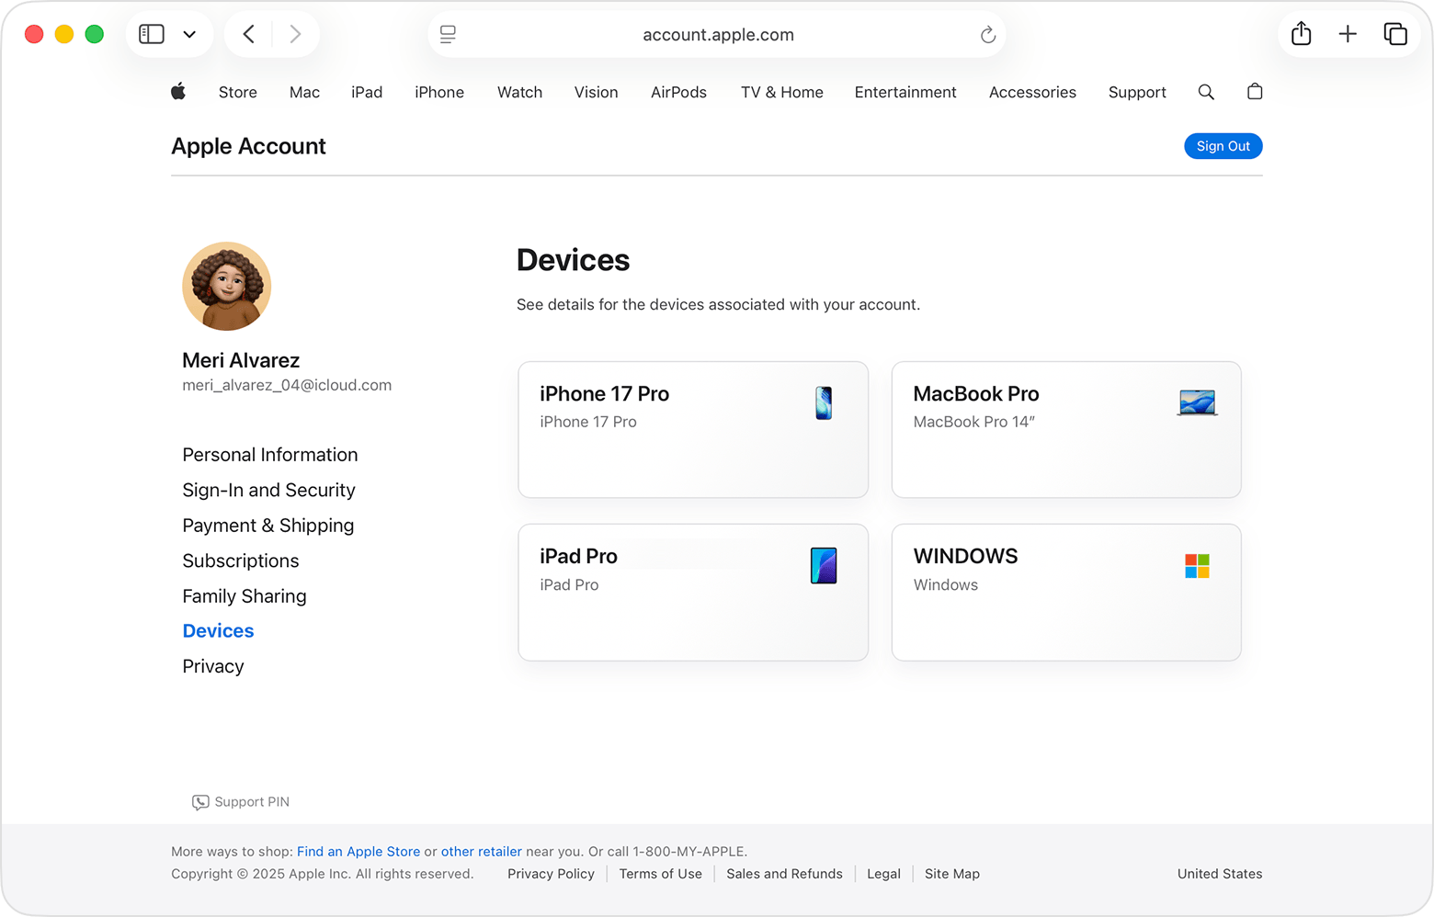
Task: Click the Support PIN speech bubble icon
Action: [x=199, y=801]
